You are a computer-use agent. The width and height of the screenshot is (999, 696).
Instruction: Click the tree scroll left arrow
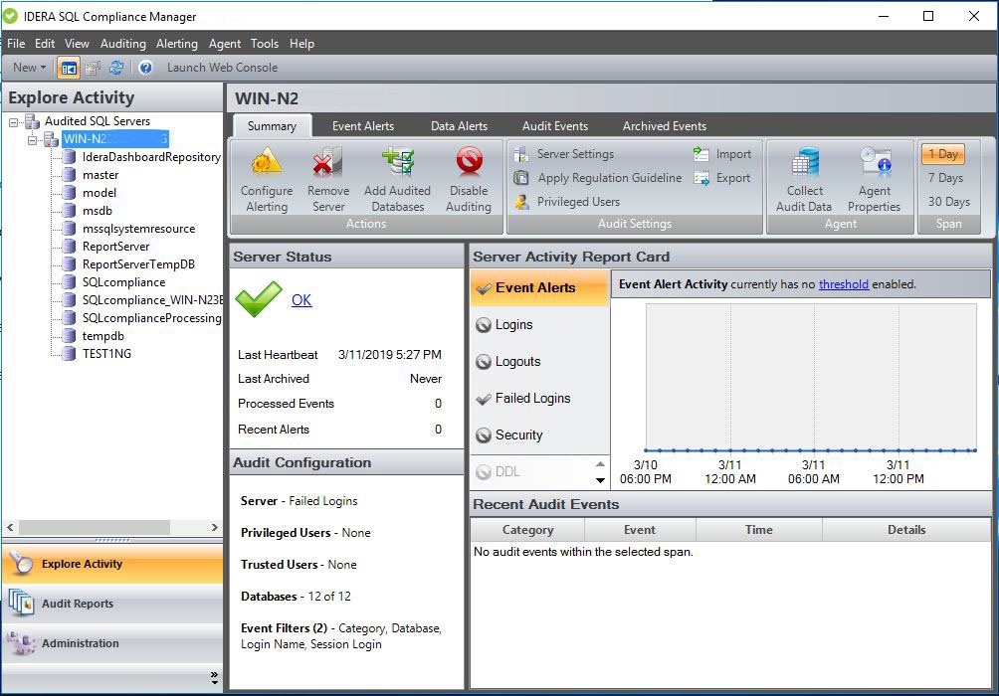[10, 527]
